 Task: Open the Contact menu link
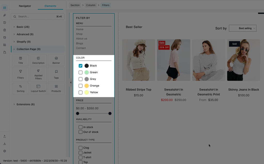(x=81, y=48)
